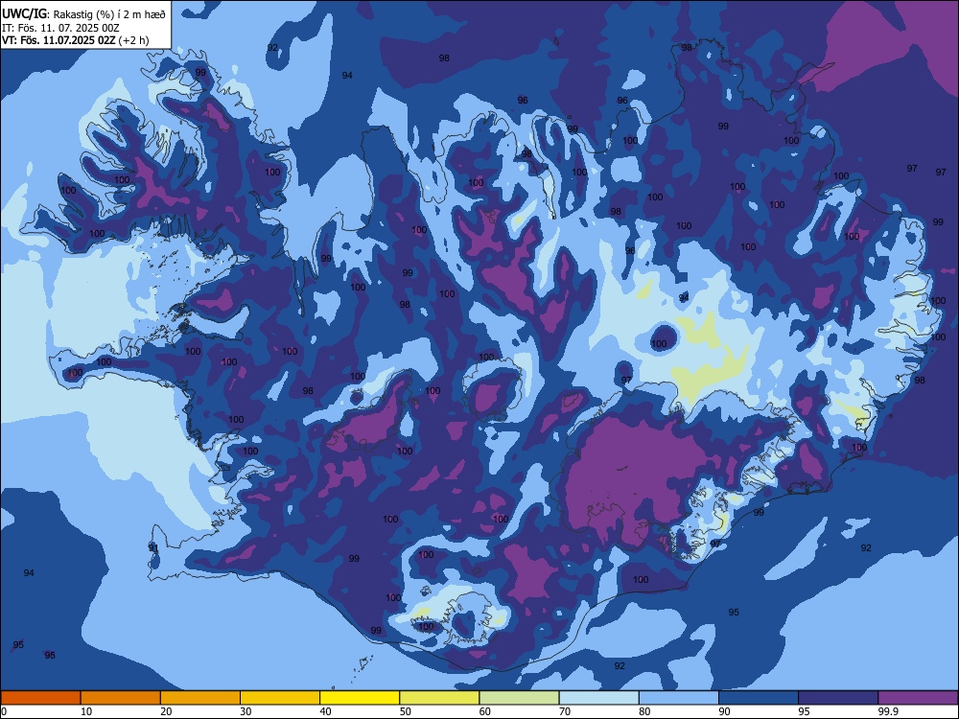
Task: Click the '20' legend scale label
Action: 166,711
